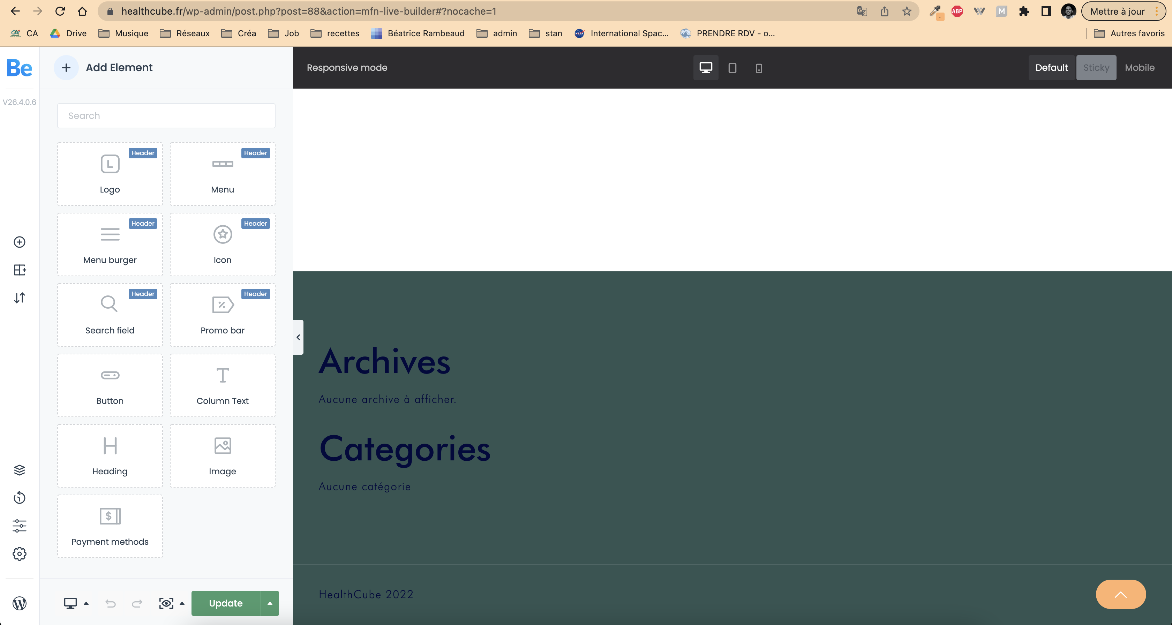
Task: Click the undo arrow
Action: [111, 604]
